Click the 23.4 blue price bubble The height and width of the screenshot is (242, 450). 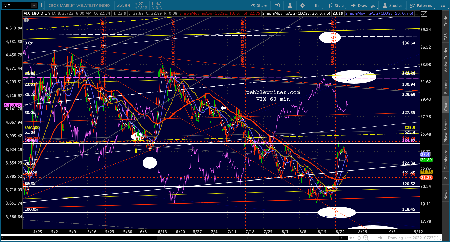[x=425, y=155]
